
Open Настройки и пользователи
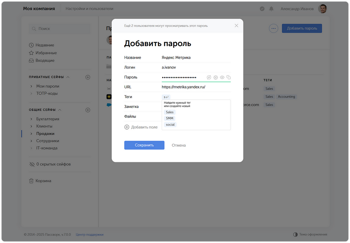pyautogui.click(x=89, y=9)
